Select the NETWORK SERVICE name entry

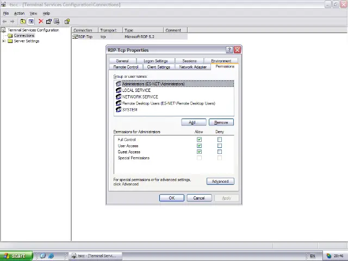pos(140,97)
